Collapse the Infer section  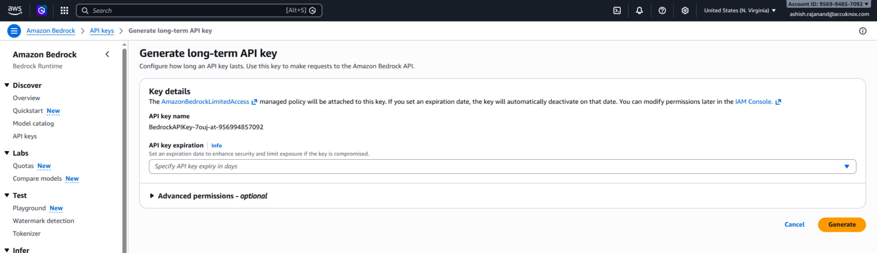pyautogui.click(x=7, y=250)
